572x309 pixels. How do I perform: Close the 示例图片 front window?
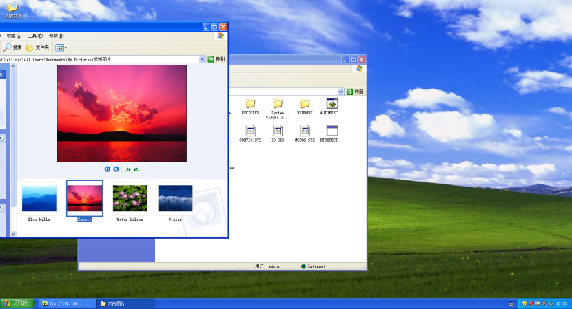point(223,27)
